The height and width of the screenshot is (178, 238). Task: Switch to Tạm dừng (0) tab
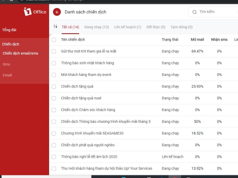[181, 27]
